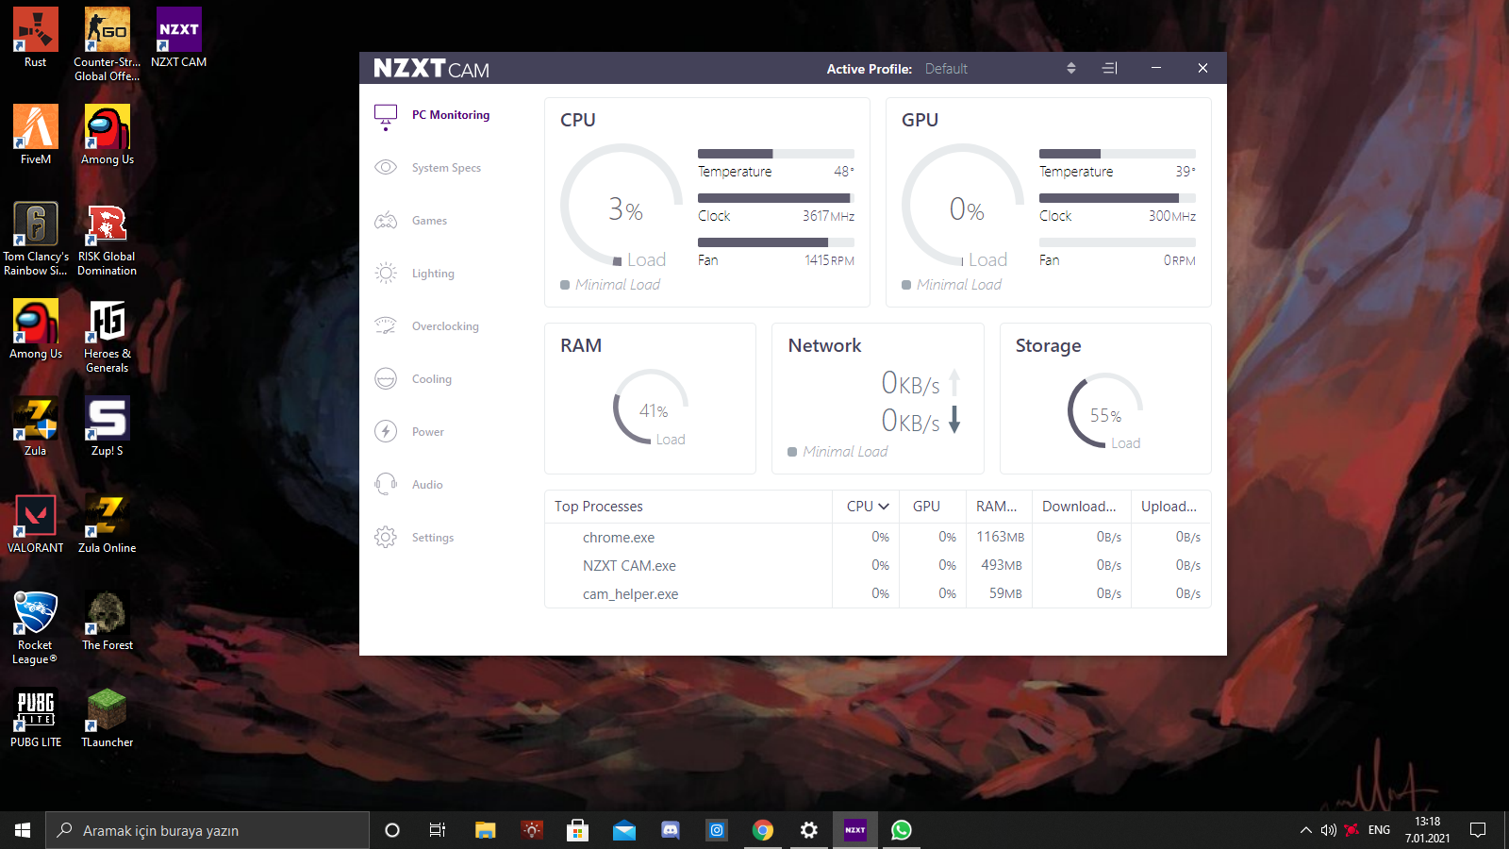
Task: Close the NZXT CAM window
Action: (1202, 68)
